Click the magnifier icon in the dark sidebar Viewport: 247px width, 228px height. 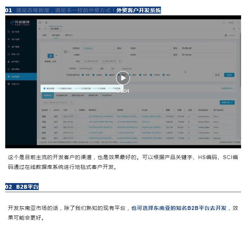pos(9,32)
